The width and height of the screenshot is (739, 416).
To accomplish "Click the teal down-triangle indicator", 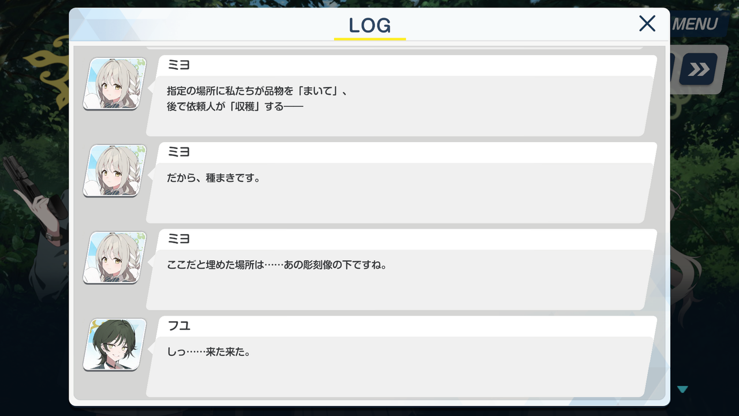I will 682,389.
